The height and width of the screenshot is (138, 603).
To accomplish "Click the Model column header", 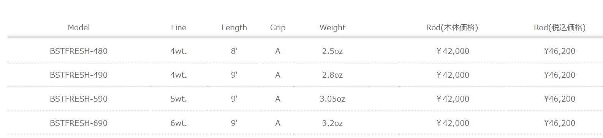I will coord(79,28).
